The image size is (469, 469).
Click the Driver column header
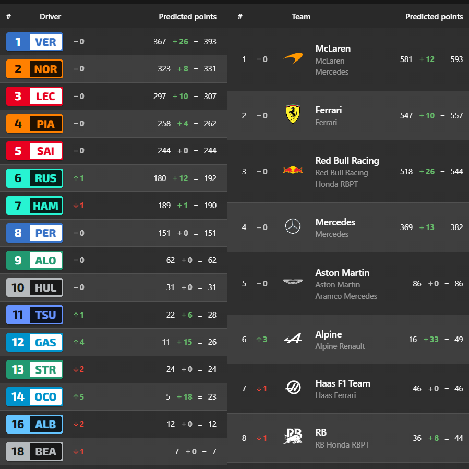(x=50, y=17)
